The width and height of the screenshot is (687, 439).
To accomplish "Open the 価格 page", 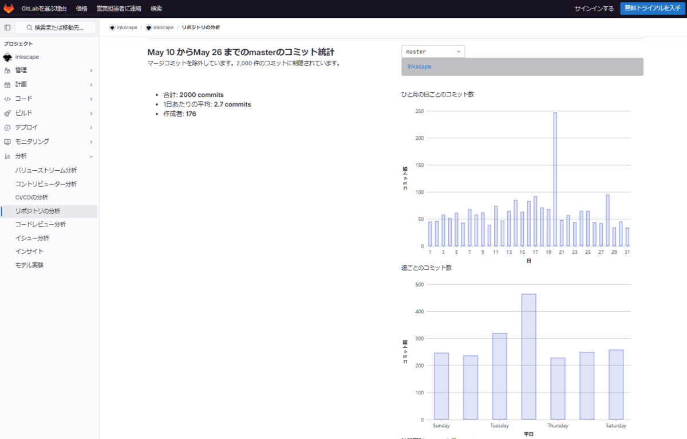I will 82,9.
